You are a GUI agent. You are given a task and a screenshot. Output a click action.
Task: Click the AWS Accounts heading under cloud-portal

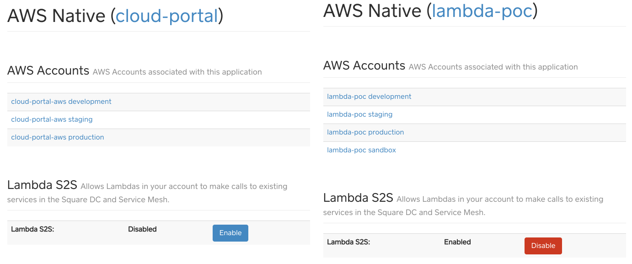(x=48, y=71)
